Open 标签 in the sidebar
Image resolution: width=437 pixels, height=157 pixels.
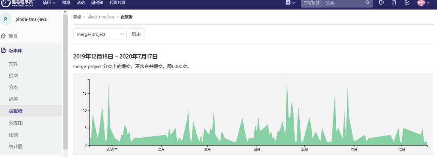pos(13,99)
